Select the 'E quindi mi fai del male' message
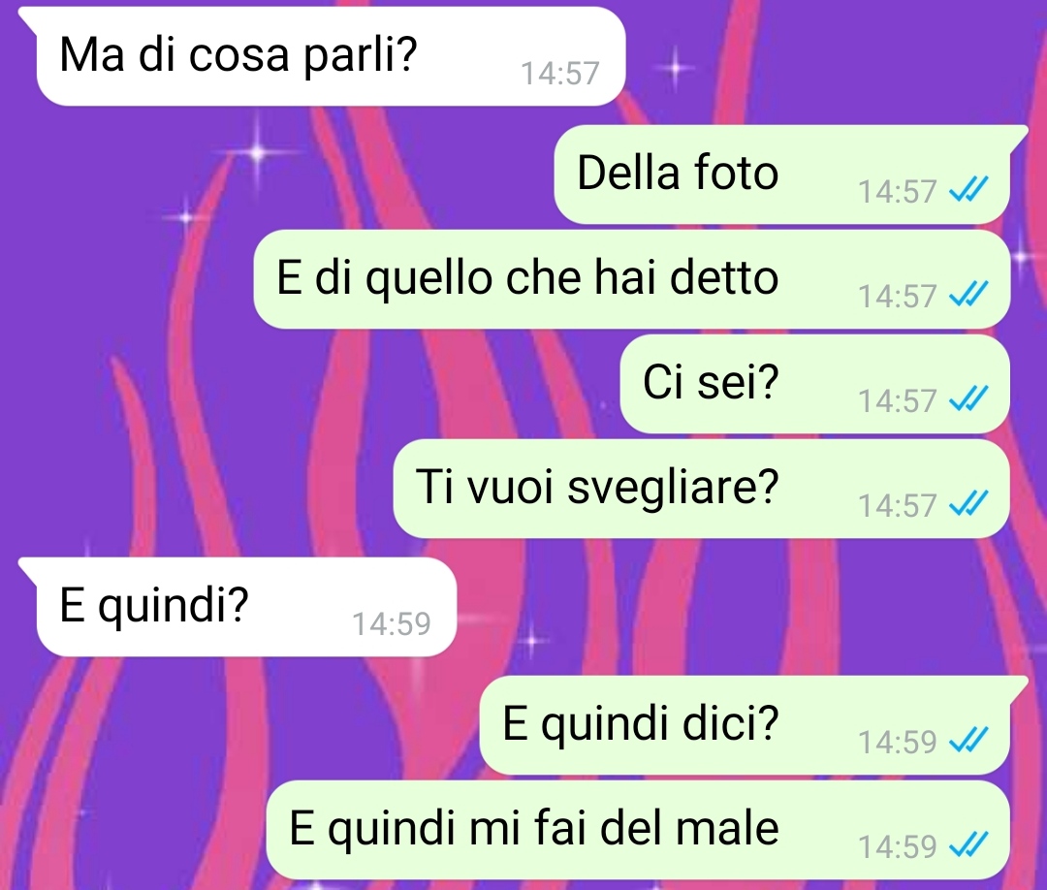The height and width of the screenshot is (890, 1047). tap(638, 830)
